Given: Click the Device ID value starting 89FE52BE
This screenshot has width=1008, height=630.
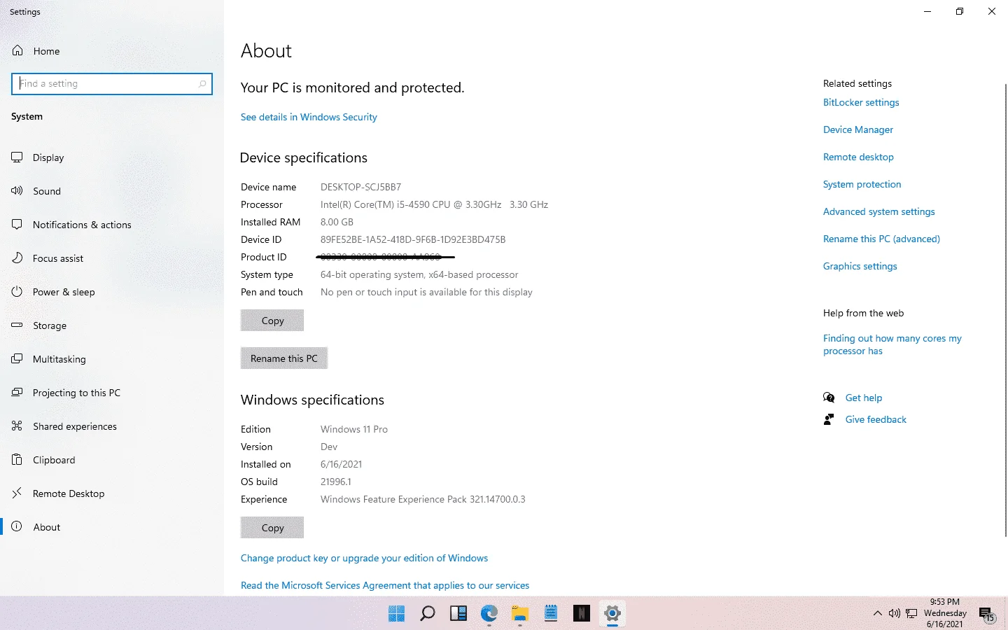Looking at the screenshot, I should pyautogui.click(x=413, y=239).
